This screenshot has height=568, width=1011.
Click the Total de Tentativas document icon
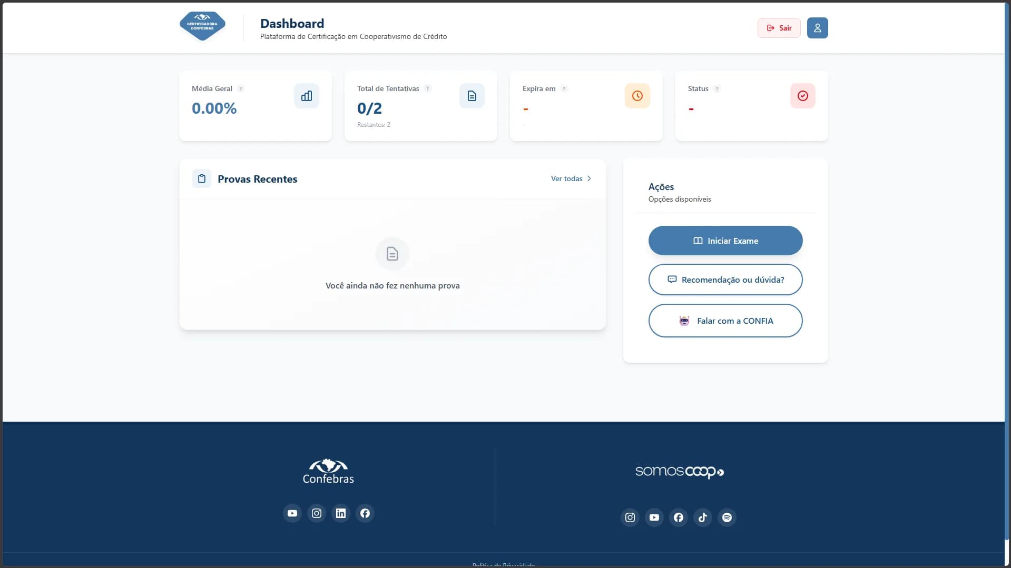[472, 96]
